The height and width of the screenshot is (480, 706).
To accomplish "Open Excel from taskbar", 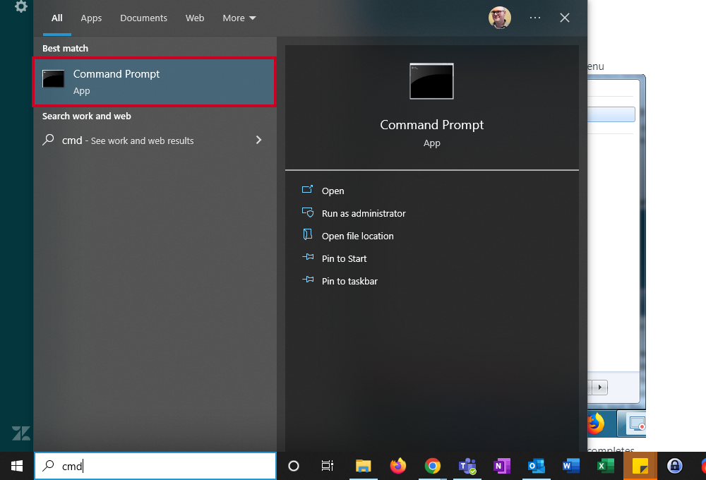I will tap(606, 466).
